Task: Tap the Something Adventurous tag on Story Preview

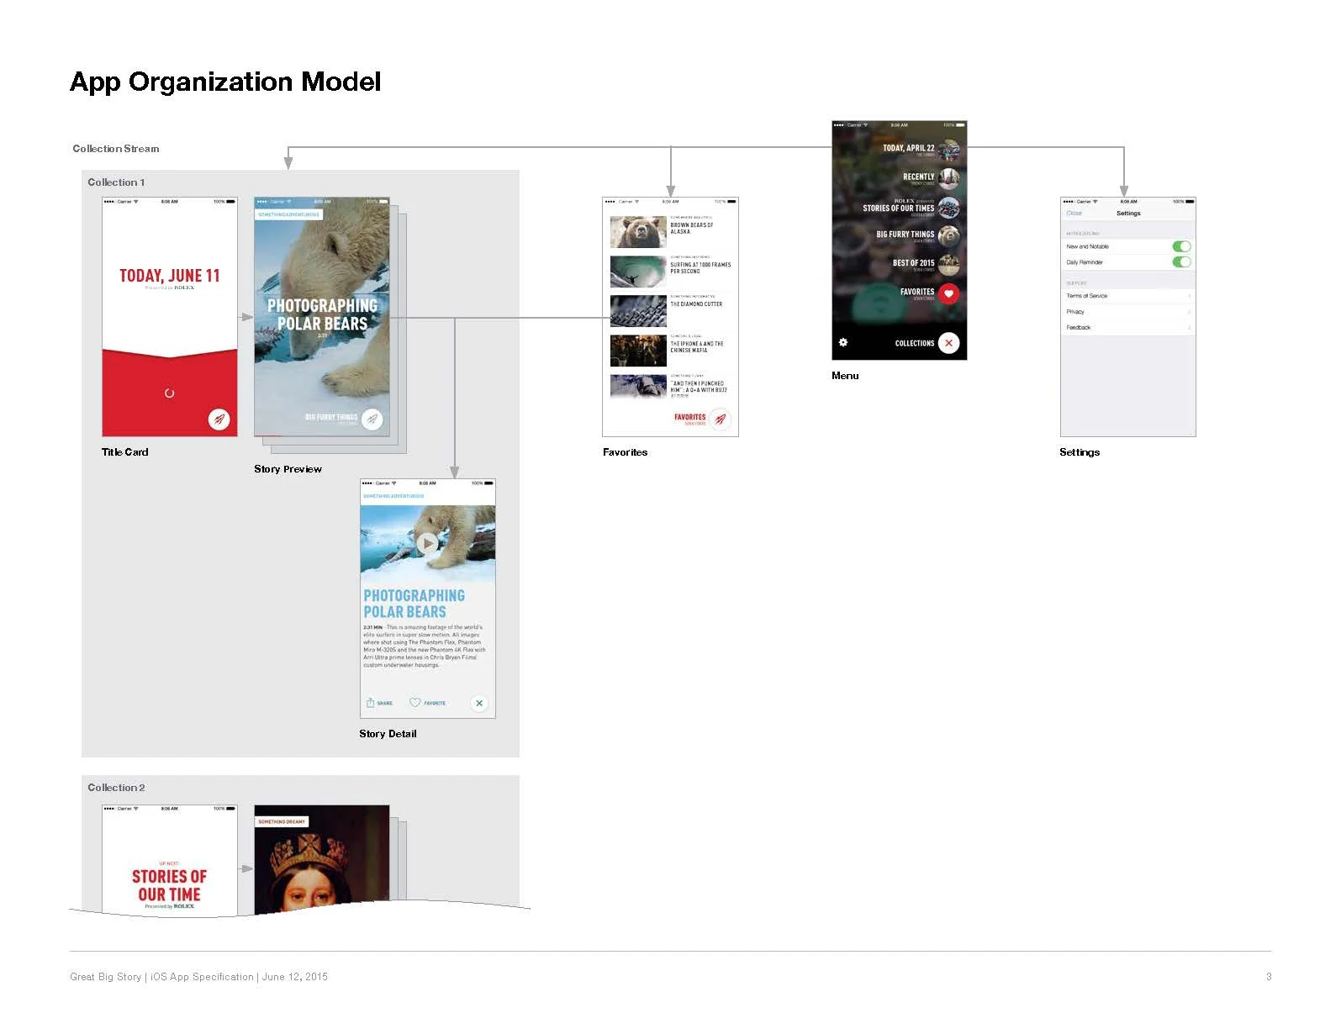Action: tap(288, 214)
